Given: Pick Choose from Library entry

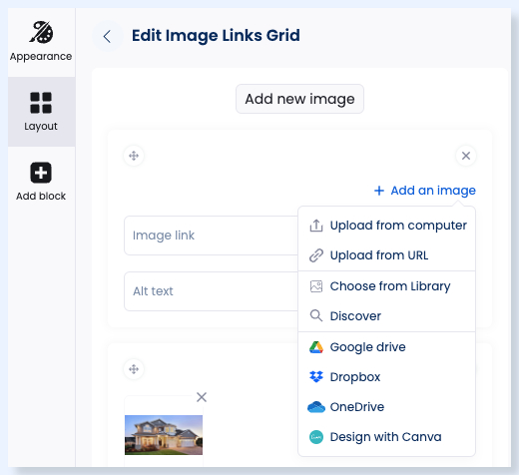Looking at the screenshot, I should pos(387,286).
